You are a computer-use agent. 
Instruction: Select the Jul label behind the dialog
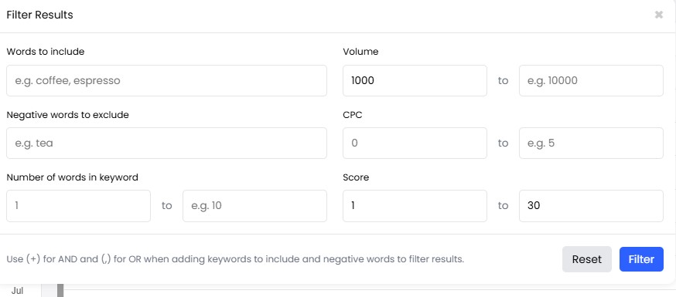point(17,291)
